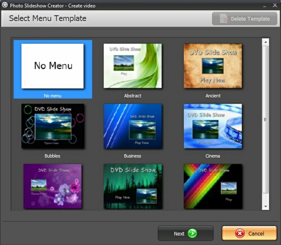
Task: Click the green arrow icon on Next
Action: pos(192,233)
